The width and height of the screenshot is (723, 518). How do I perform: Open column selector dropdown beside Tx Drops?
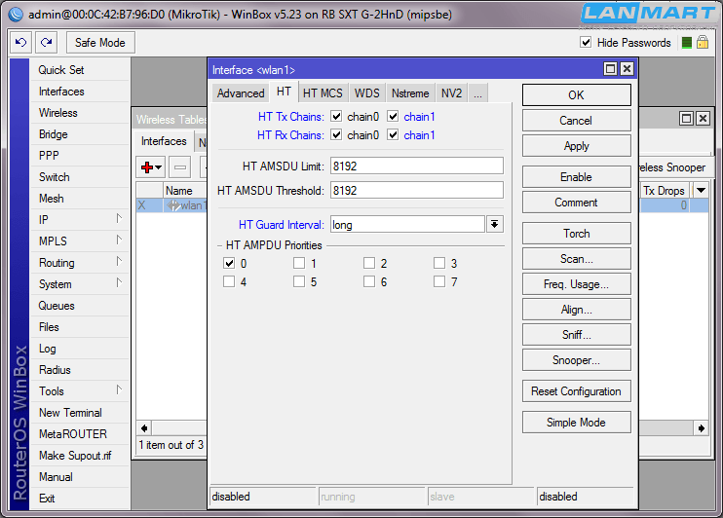(702, 190)
